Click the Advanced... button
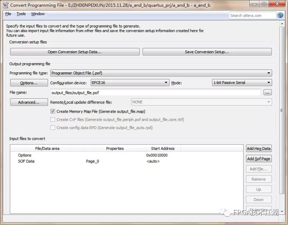288x225 pixels. [x=29, y=102]
